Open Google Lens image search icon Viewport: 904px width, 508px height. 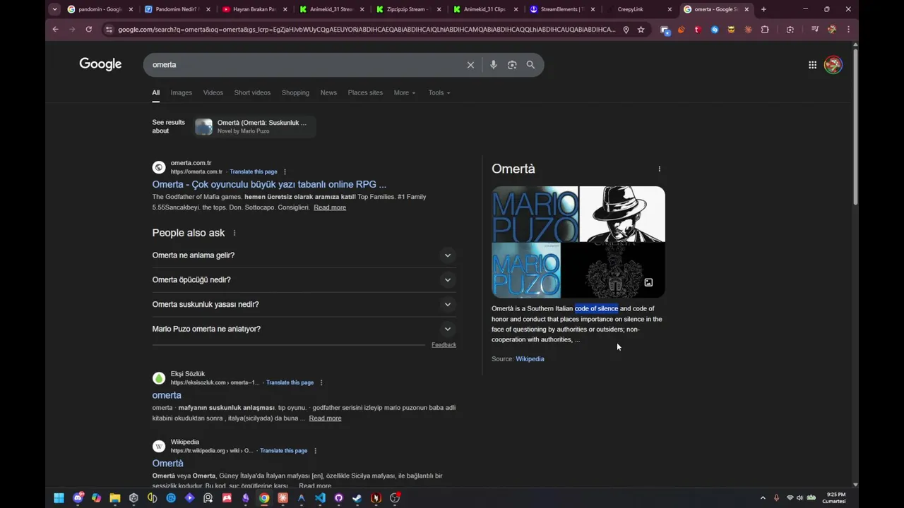point(512,65)
